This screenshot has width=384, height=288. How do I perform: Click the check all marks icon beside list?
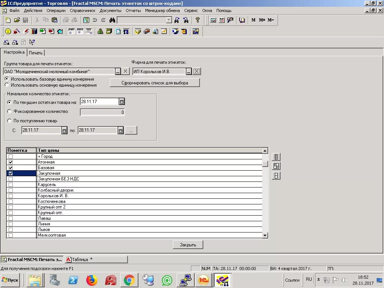[x=276, y=157]
